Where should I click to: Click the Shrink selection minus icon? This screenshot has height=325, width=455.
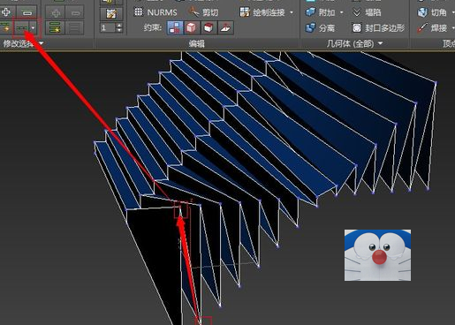click(x=27, y=12)
